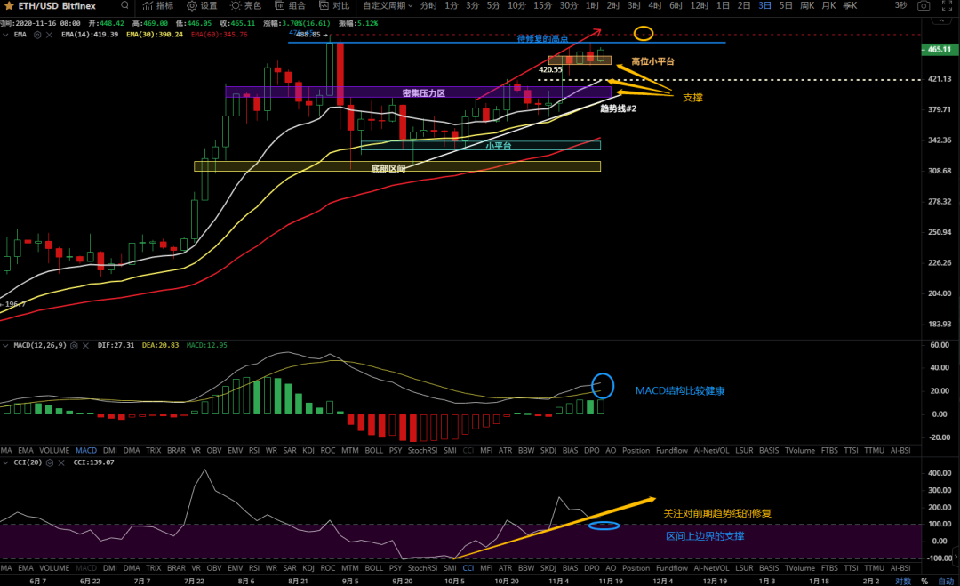Viewport: 960px width, 586px height.
Task: Open the 指标 indicators button
Action: click(158, 5)
